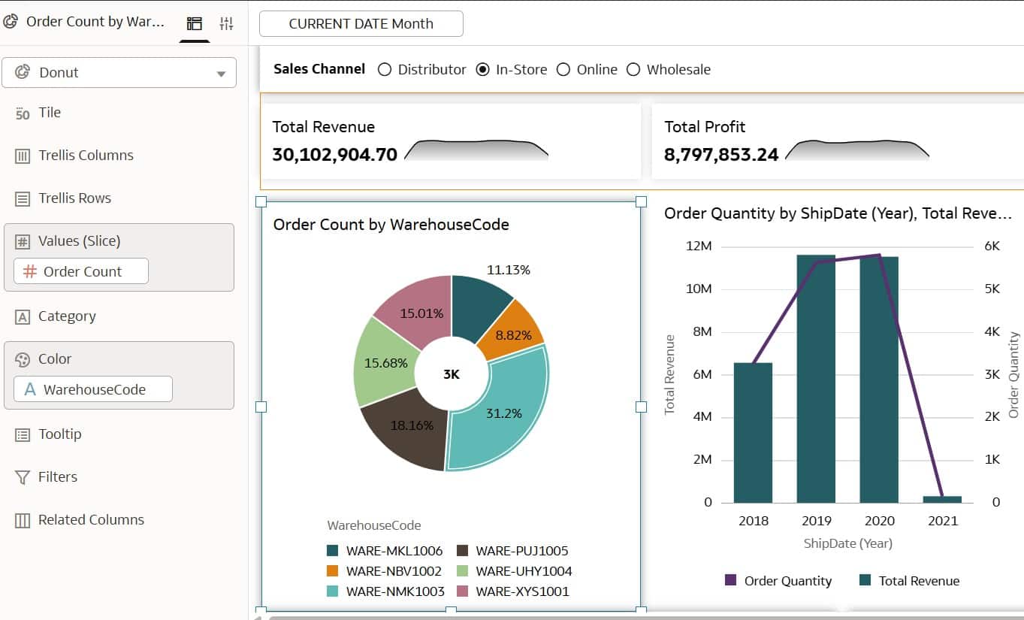Image resolution: width=1024 pixels, height=620 pixels.
Task: Switch to the Properties tab
Action: [226, 23]
